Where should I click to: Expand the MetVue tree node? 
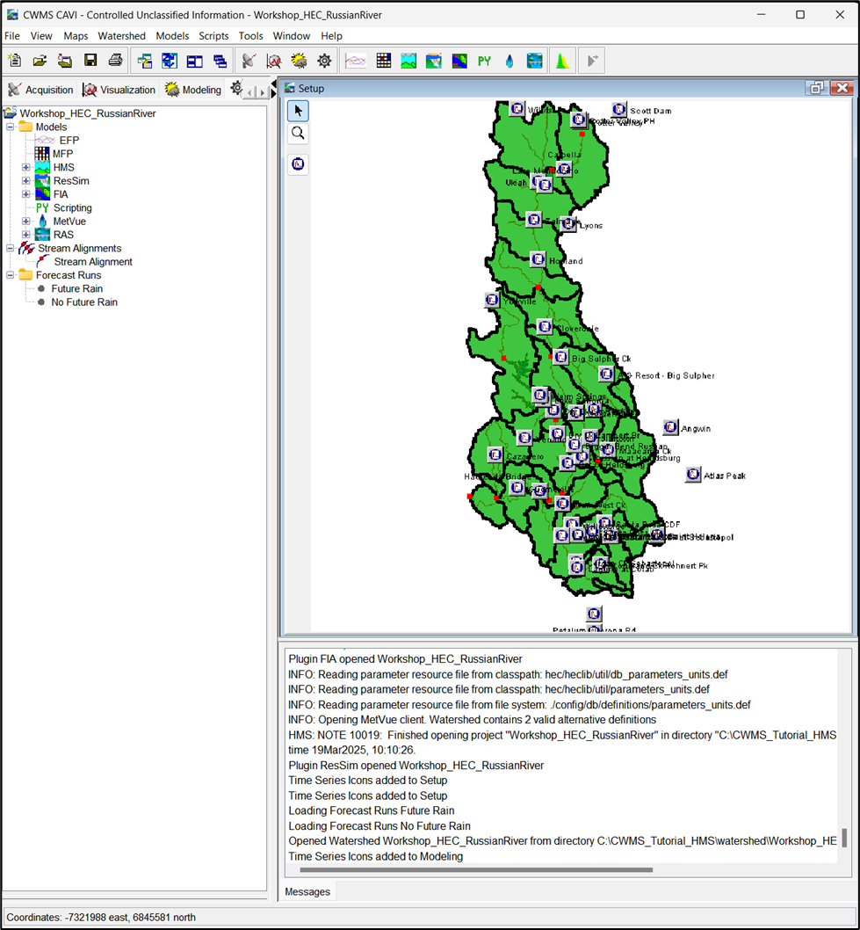coord(26,222)
